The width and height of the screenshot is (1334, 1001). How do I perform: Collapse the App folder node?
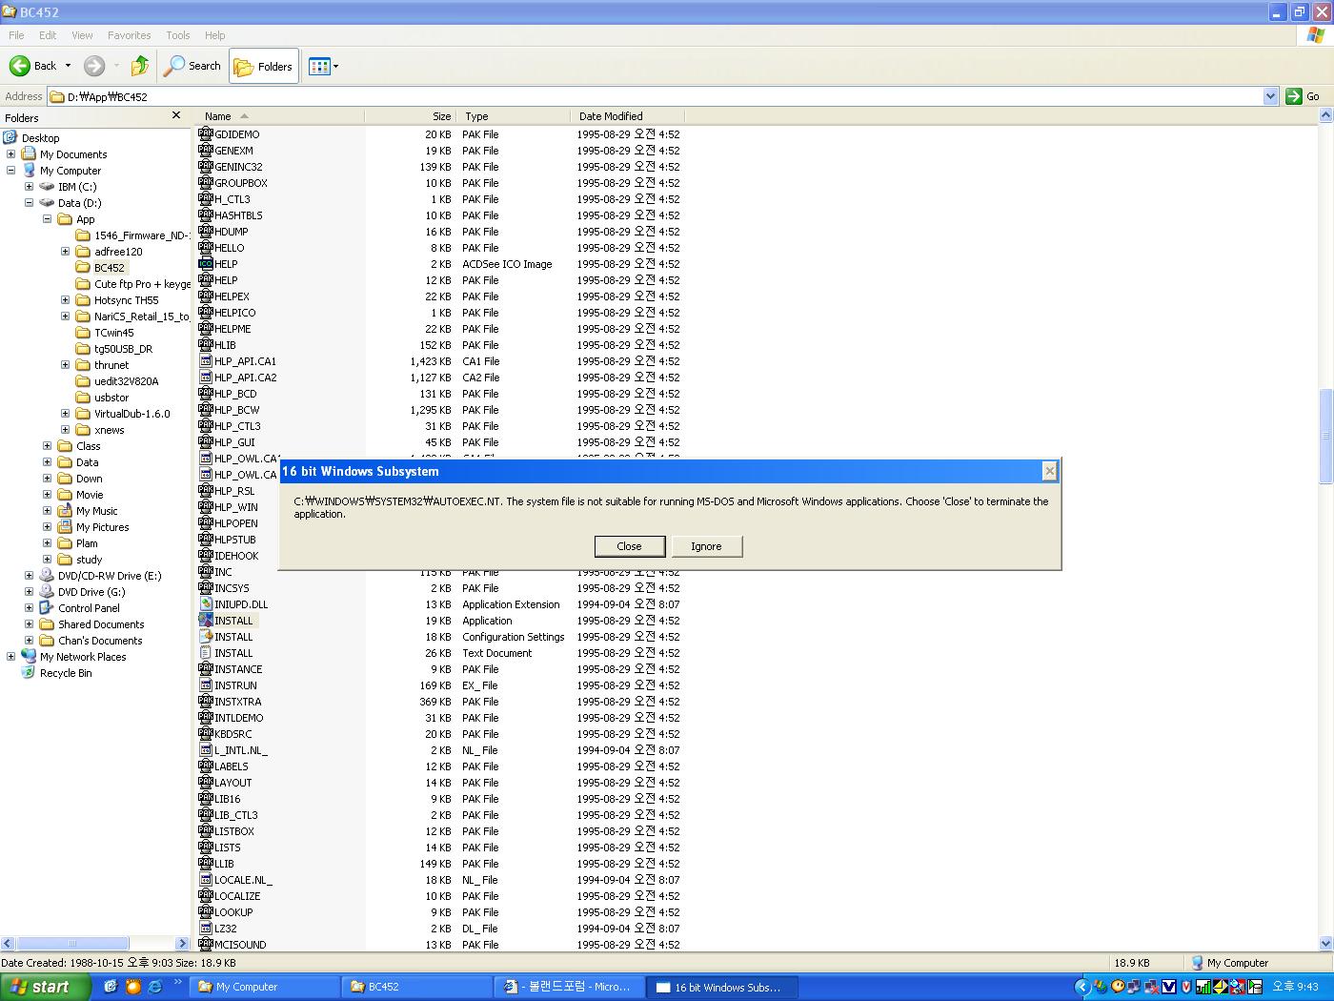click(48, 219)
